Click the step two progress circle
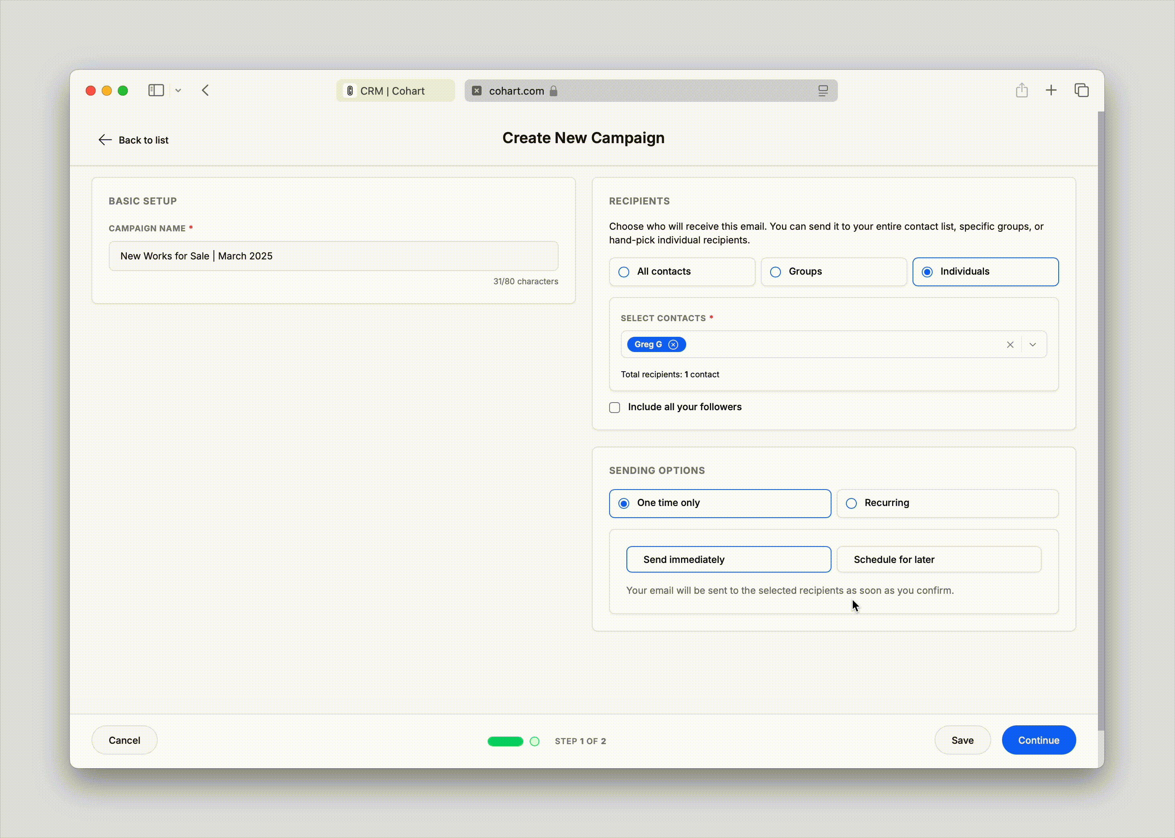The width and height of the screenshot is (1175, 838). click(x=535, y=741)
